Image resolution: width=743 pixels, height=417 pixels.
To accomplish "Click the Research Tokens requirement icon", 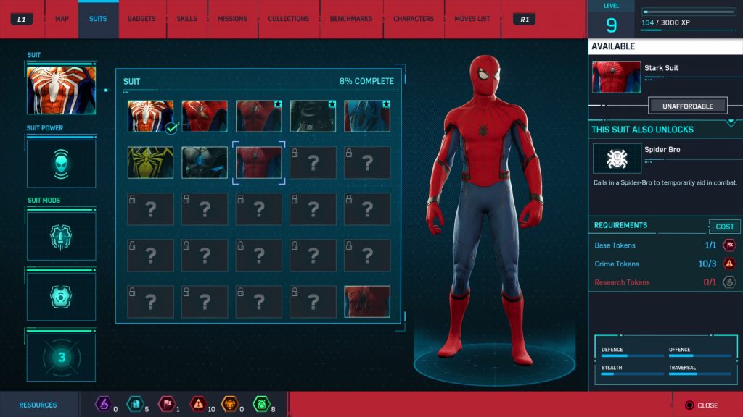I will coord(729,282).
